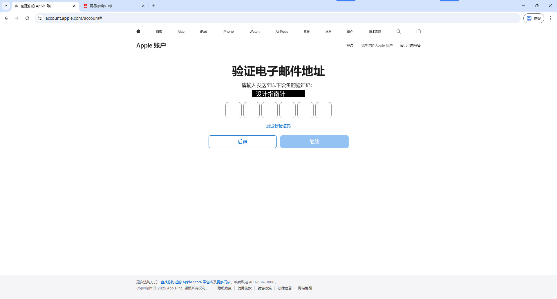This screenshot has height=299, width=557.
Task: Select the 创建你的 Apple 账户 browser tab
Action: pyautogui.click(x=45, y=6)
